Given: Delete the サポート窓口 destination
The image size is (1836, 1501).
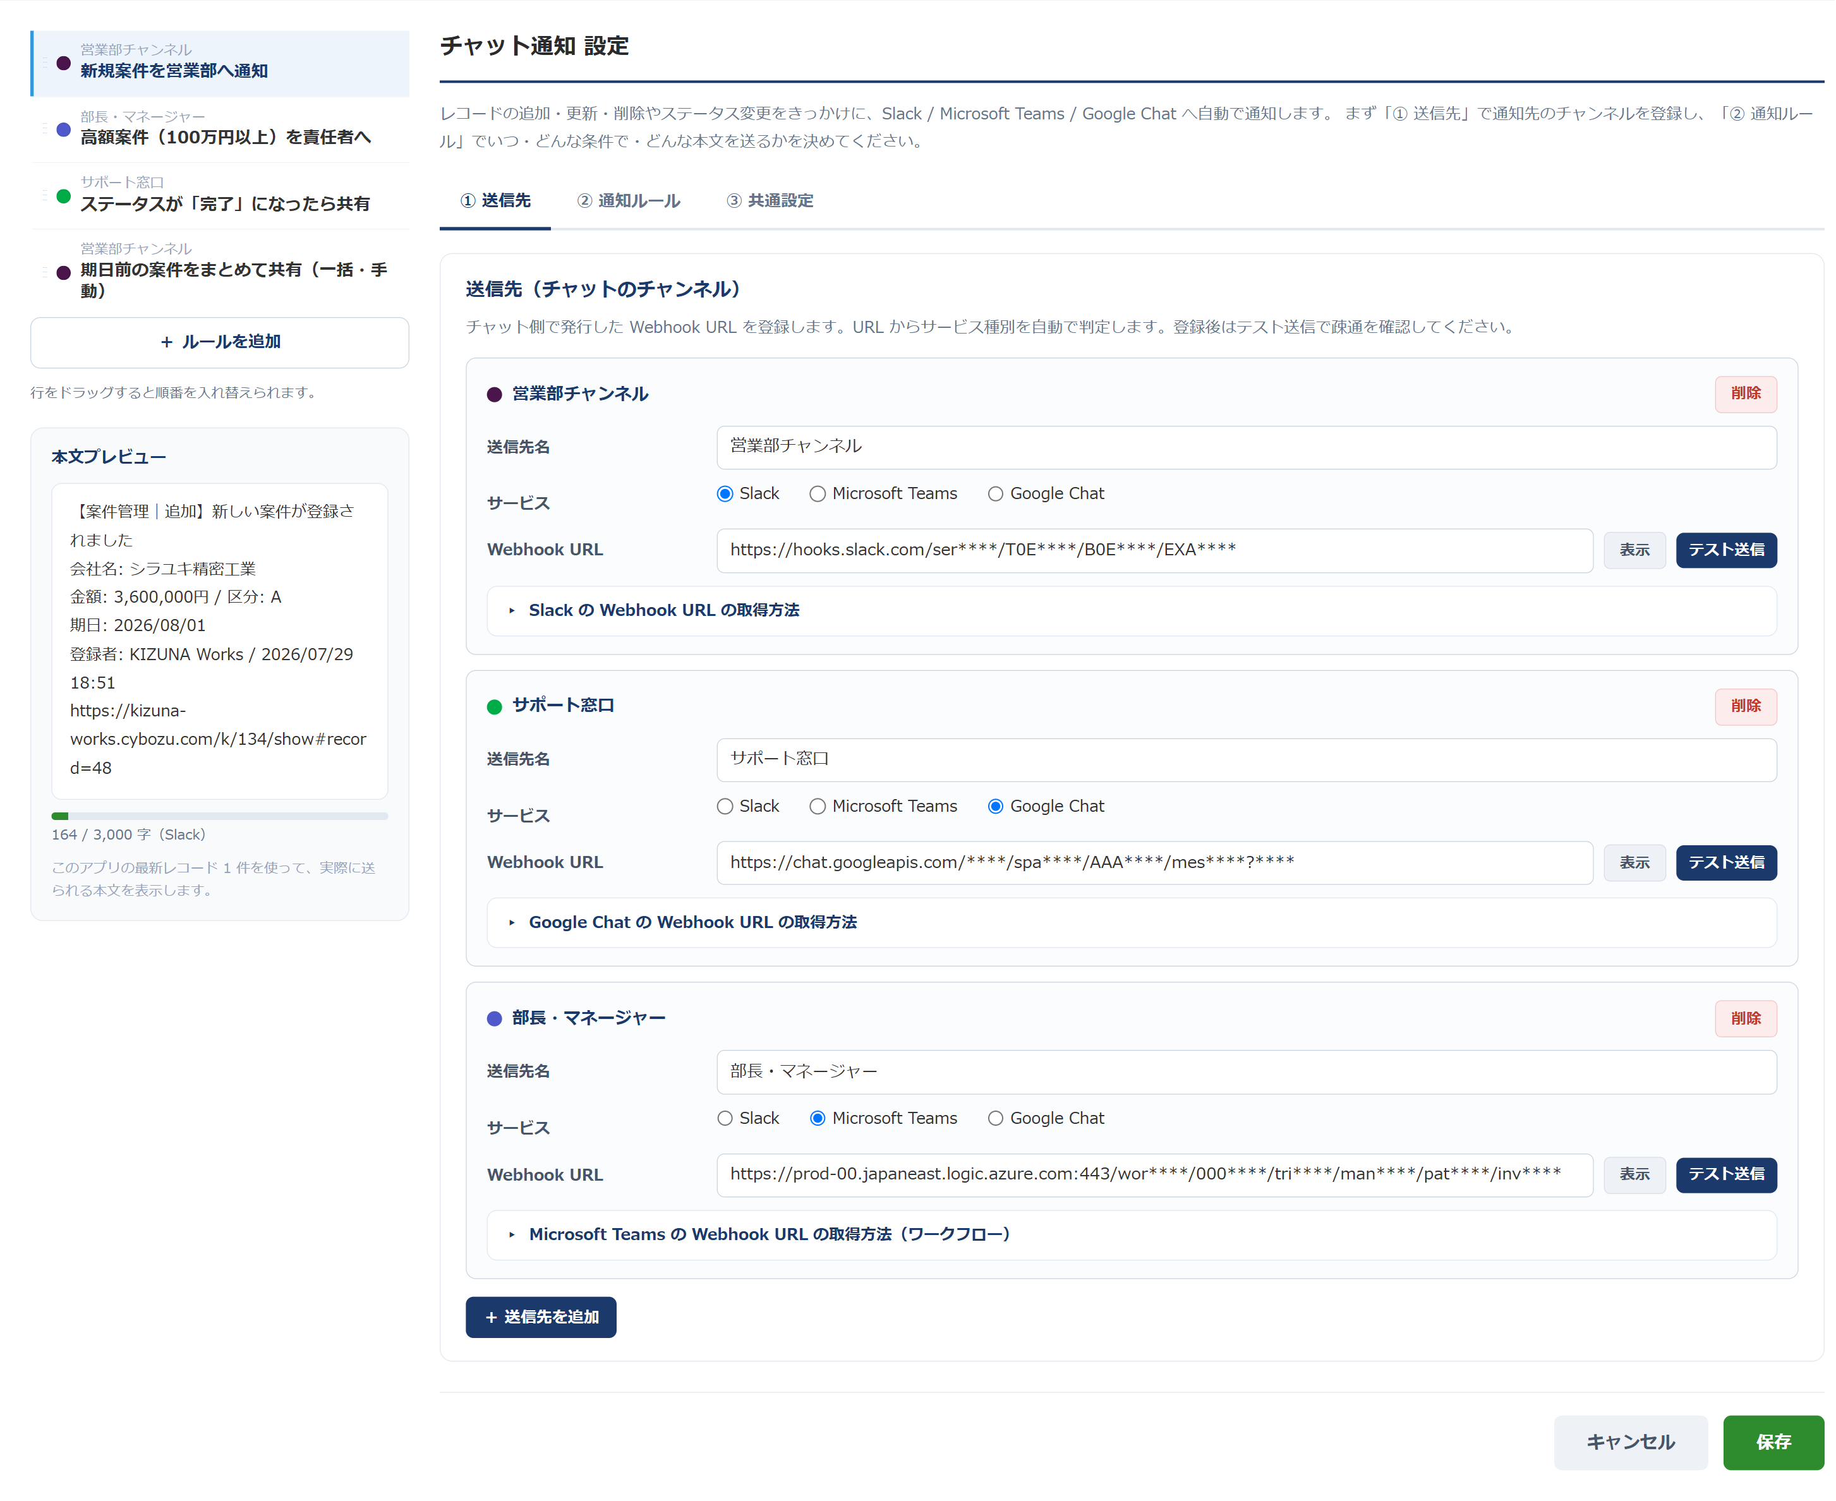Looking at the screenshot, I should point(1745,706).
